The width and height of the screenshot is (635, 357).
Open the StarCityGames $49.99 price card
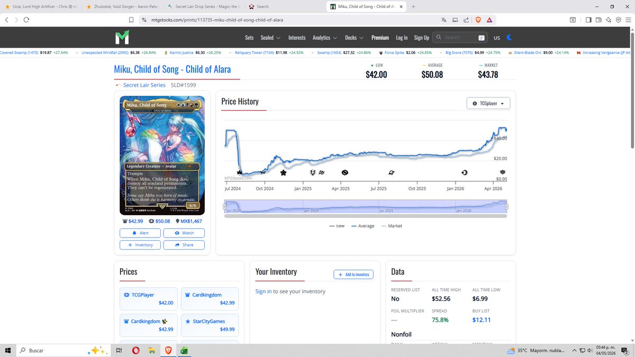tap(210, 325)
